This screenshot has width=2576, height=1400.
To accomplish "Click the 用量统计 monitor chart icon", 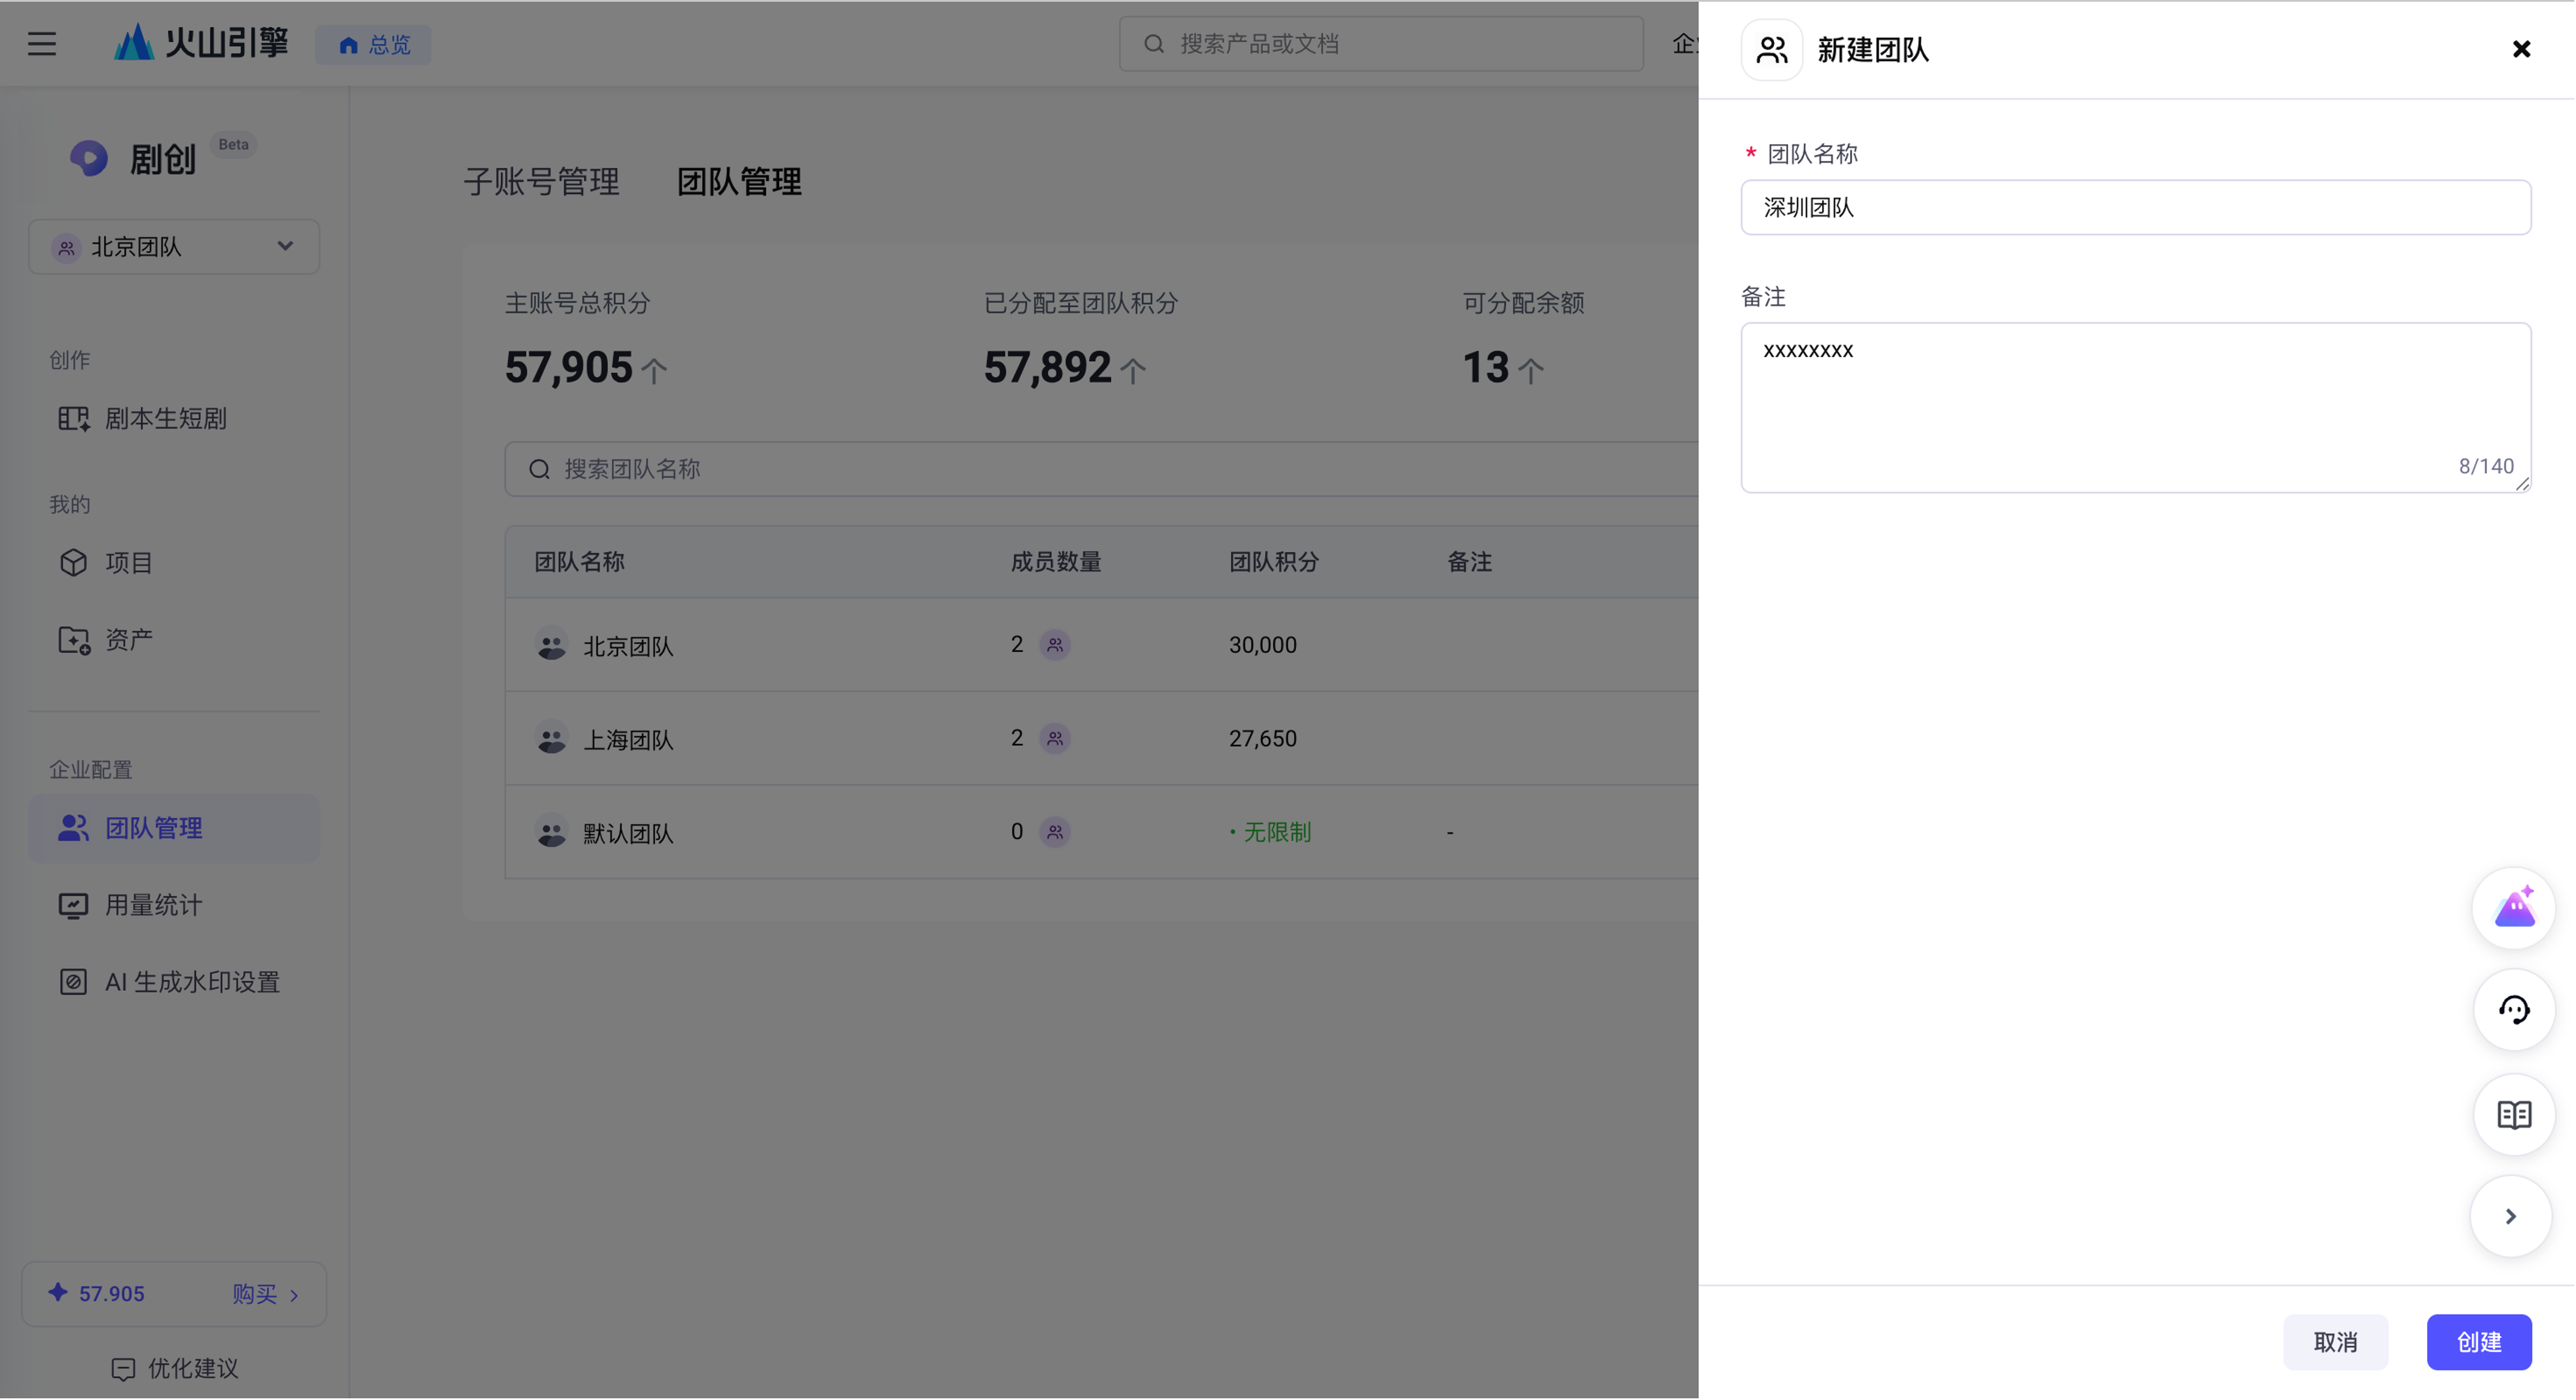I will pyautogui.click(x=73, y=906).
